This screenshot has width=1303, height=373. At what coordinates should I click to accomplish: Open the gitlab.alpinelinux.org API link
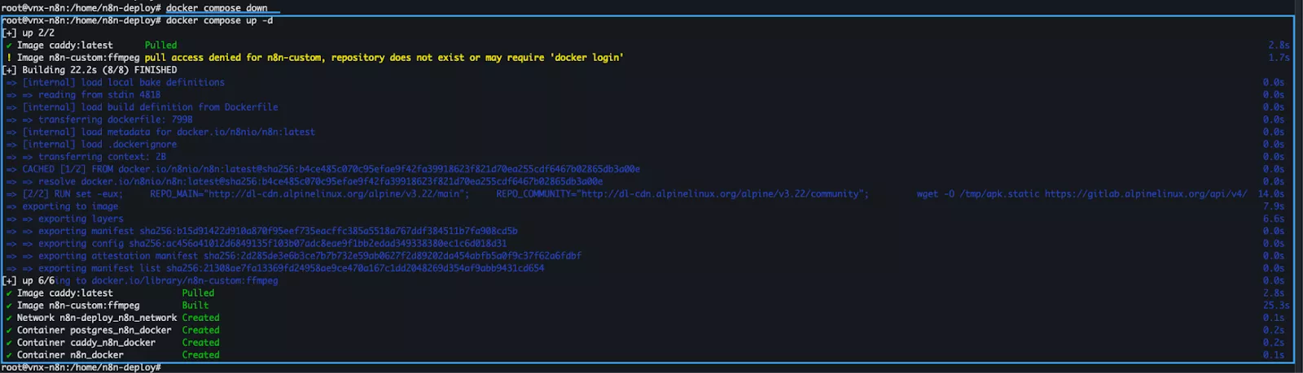[x=1145, y=194]
